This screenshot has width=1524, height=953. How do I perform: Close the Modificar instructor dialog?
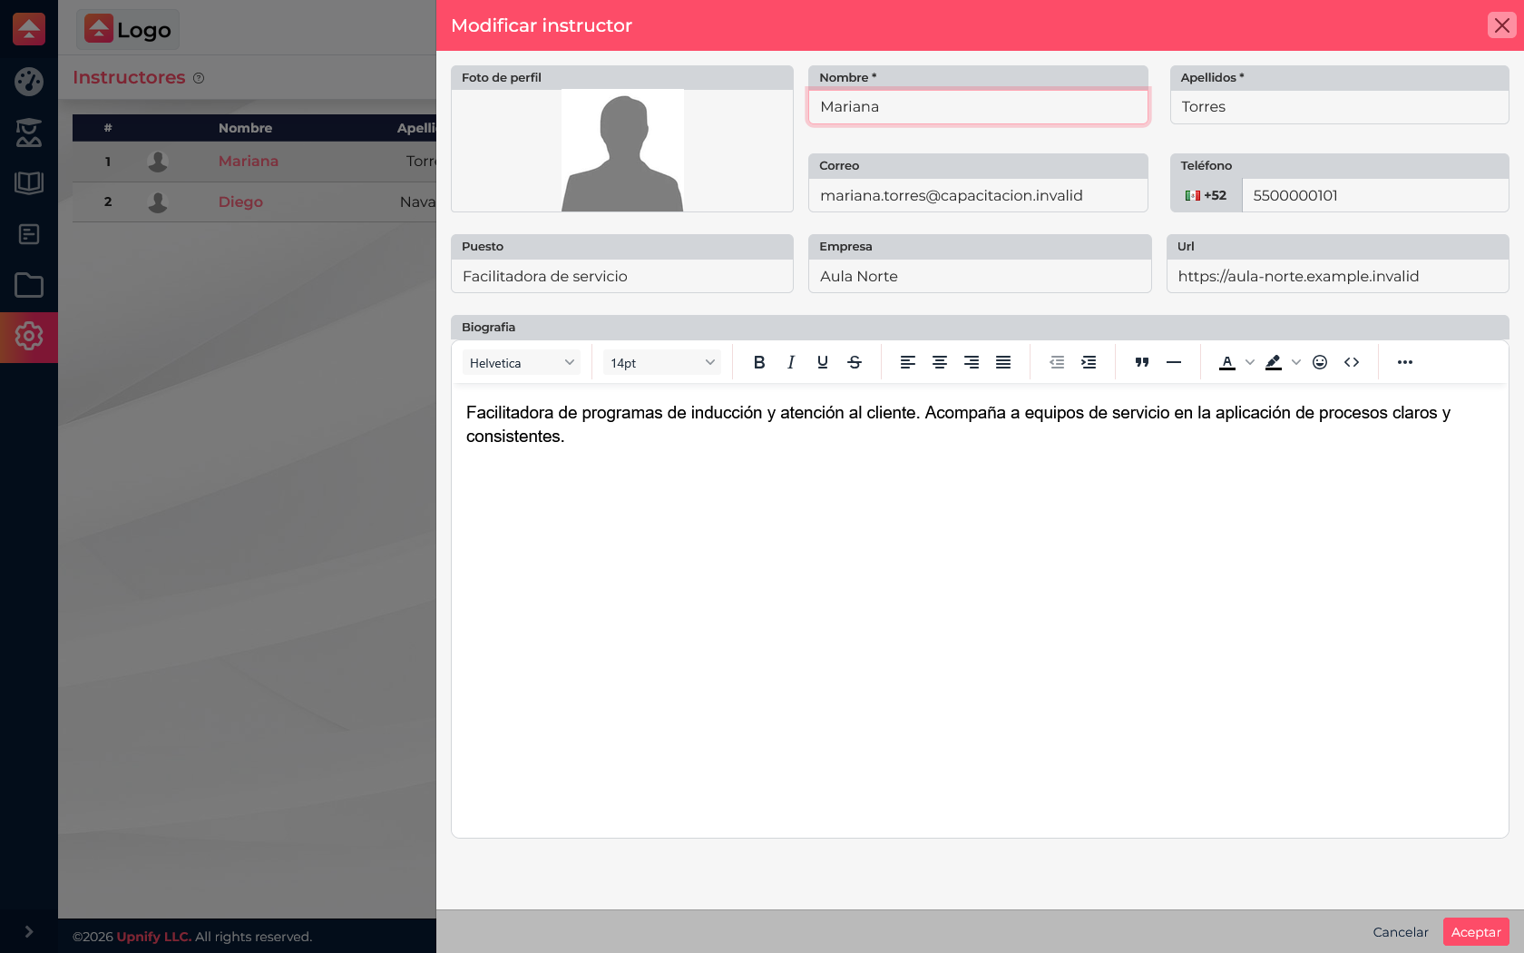point(1502,25)
